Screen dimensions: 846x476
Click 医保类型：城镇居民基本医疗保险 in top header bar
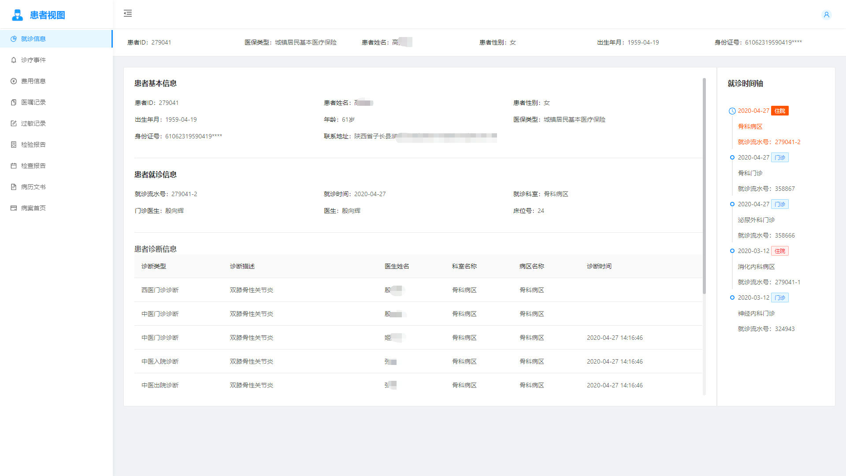coord(291,42)
